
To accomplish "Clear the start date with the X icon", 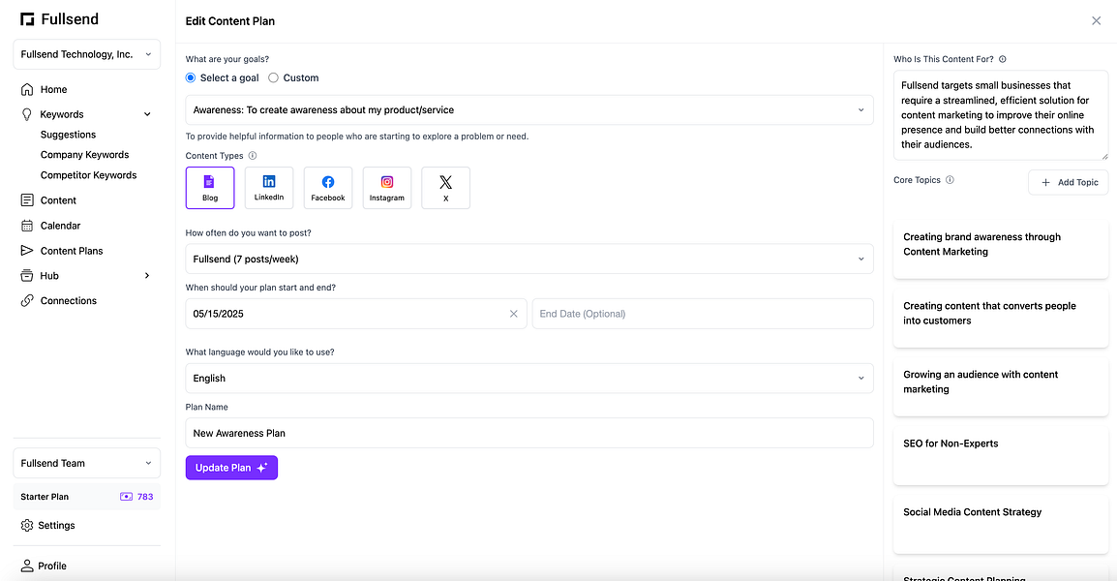I will (x=514, y=314).
